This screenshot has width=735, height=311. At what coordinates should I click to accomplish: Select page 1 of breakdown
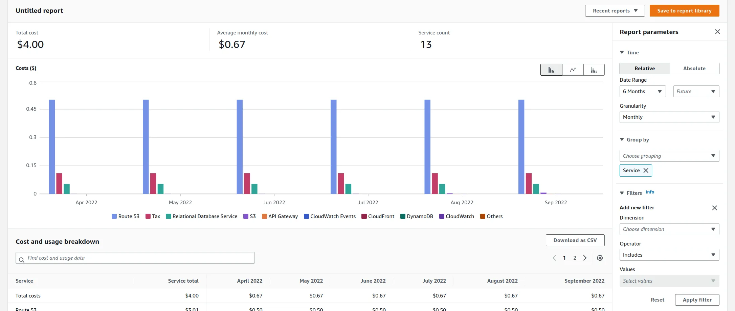[x=564, y=258]
